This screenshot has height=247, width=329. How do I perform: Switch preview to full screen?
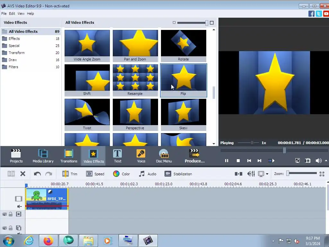click(297, 161)
